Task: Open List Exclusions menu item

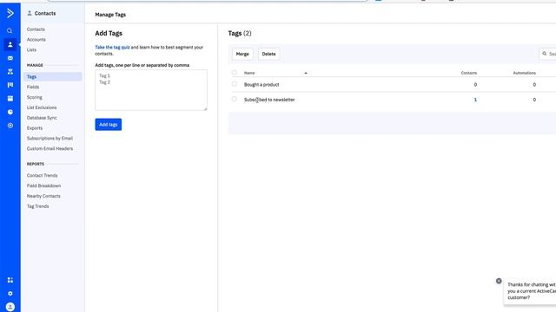Action: click(42, 107)
